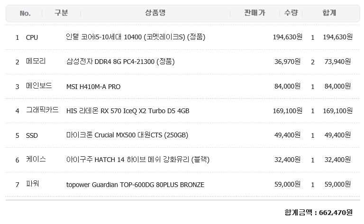The height and width of the screenshot is (224, 364).
Task: Click the memory quantity value 2
Action: 313,62
